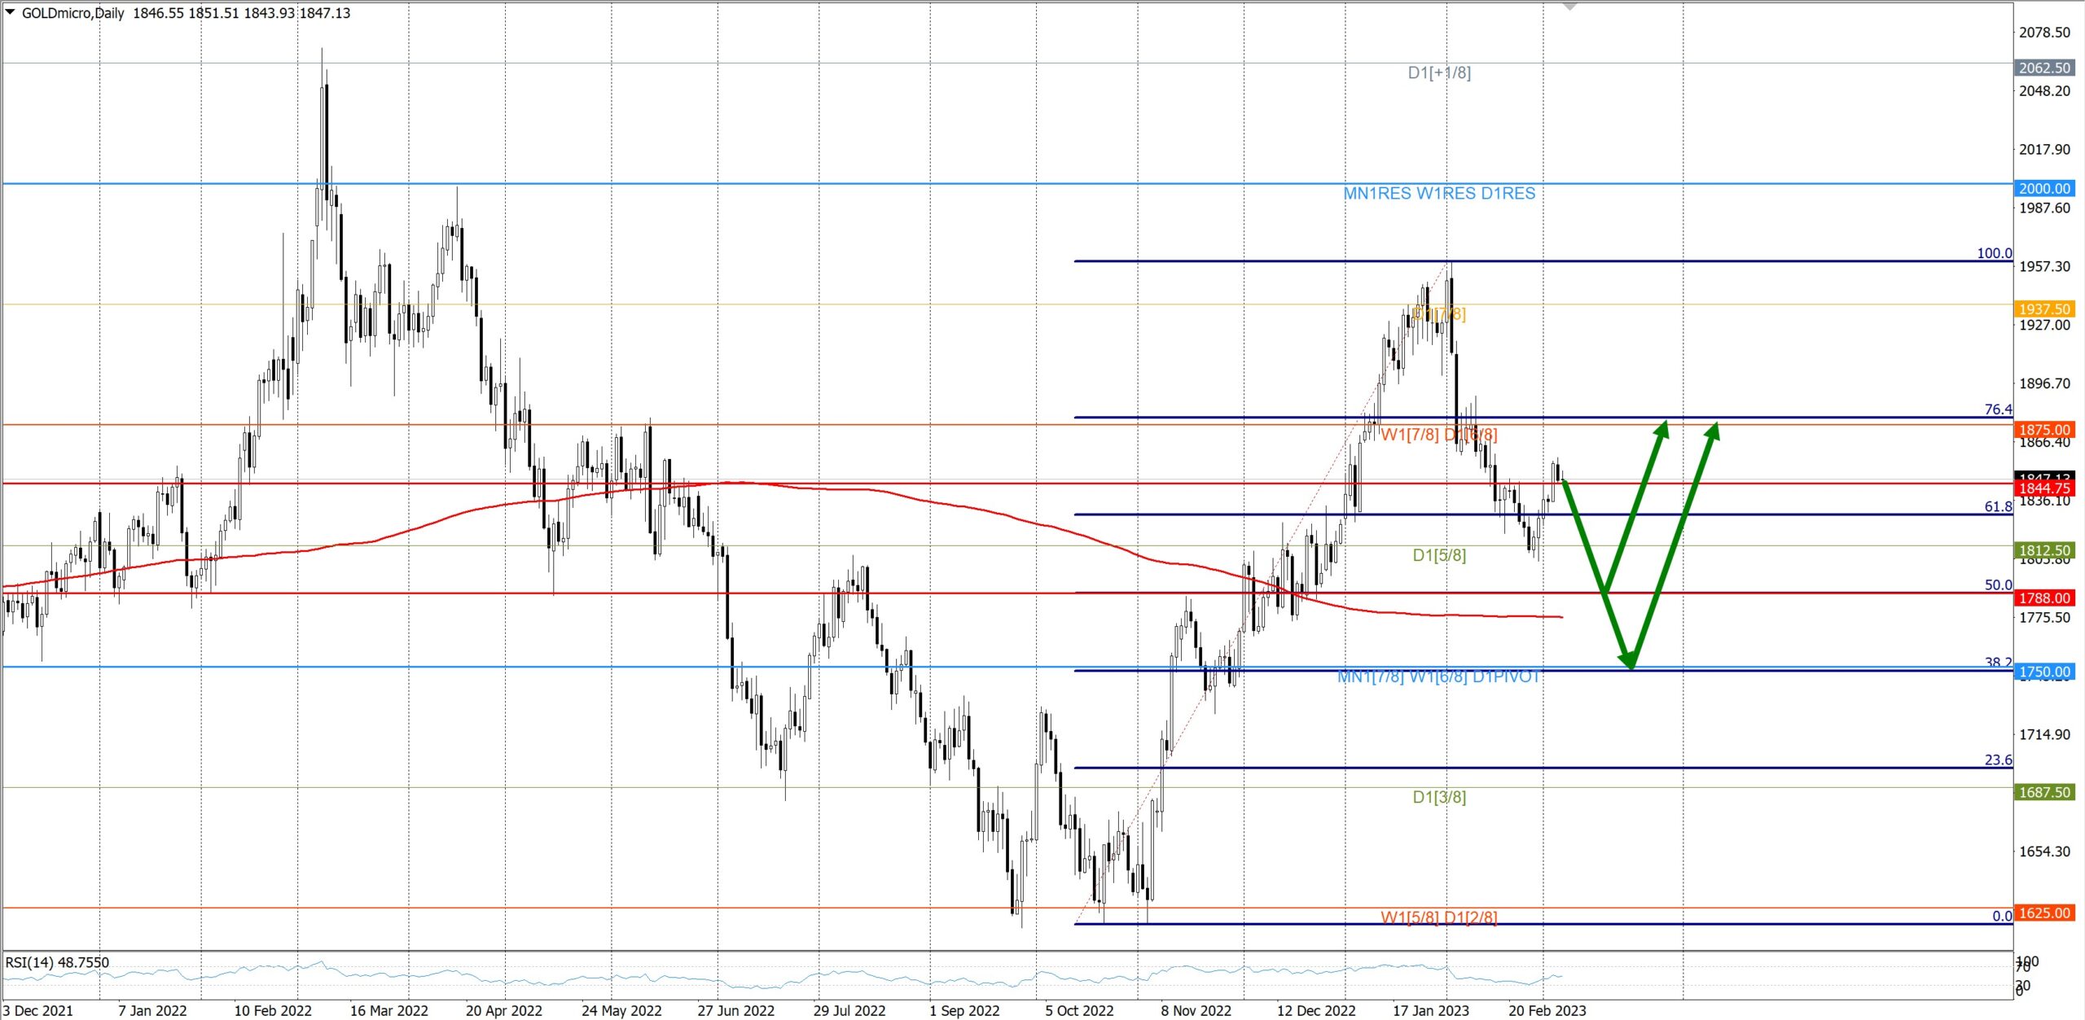Select the green 1687.50 price label
This screenshot has height=1020, width=2085.
click(2043, 792)
